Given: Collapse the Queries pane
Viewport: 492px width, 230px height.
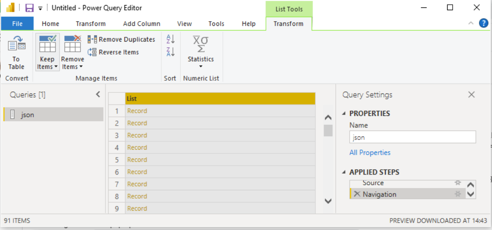Looking at the screenshot, I should [98, 94].
